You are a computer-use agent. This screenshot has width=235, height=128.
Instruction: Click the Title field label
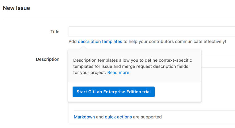tap(55, 32)
